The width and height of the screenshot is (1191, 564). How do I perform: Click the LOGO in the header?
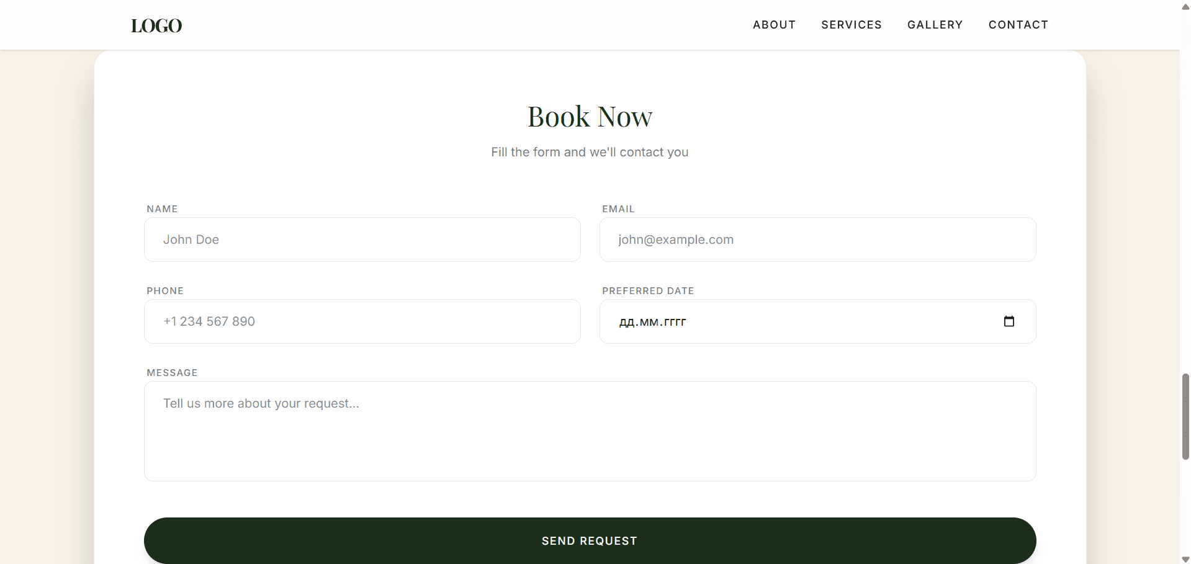tap(156, 25)
